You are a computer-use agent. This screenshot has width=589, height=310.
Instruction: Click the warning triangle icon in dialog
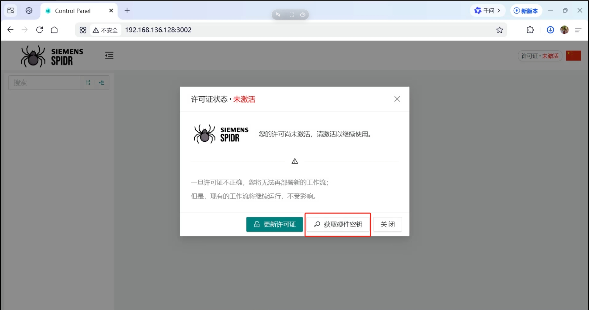295,161
